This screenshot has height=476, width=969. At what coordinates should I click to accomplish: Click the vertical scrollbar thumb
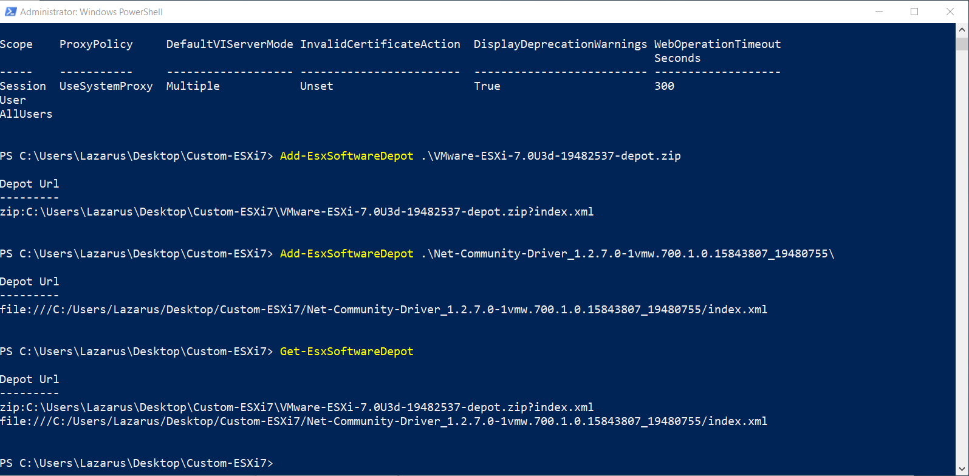[x=962, y=44]
